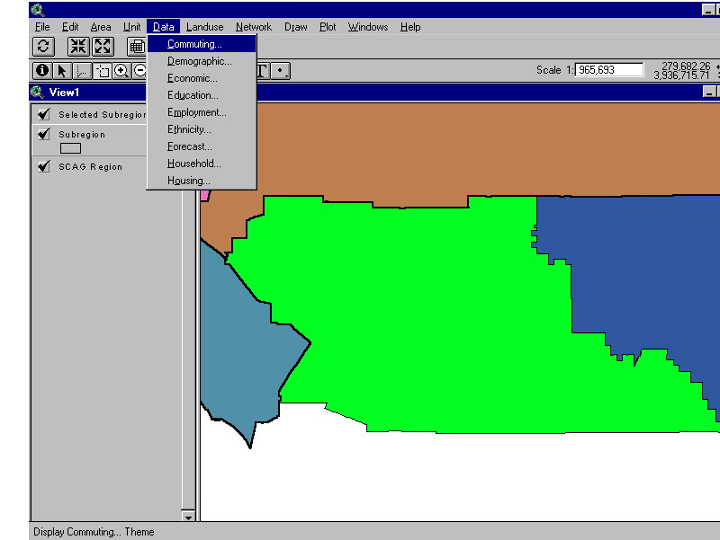Open the Plot menu

[x=328, y=27]
